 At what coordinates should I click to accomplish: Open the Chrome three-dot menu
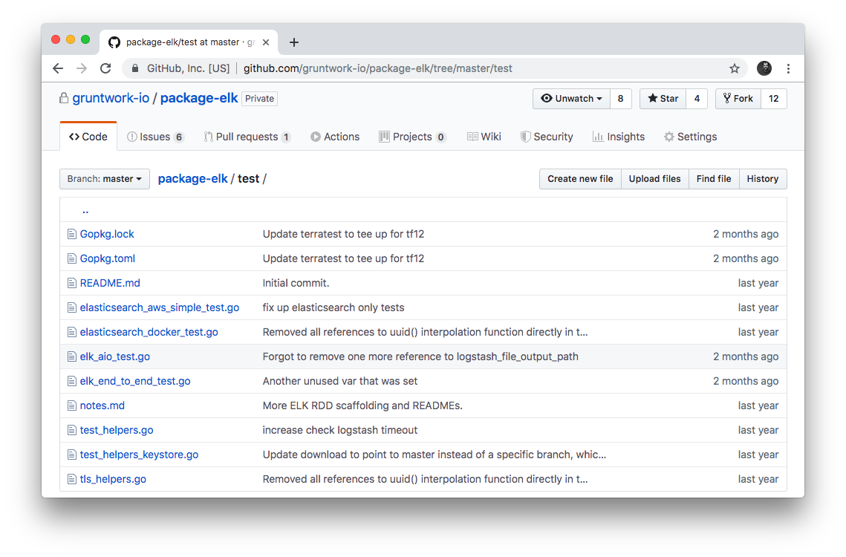(788, 68)
